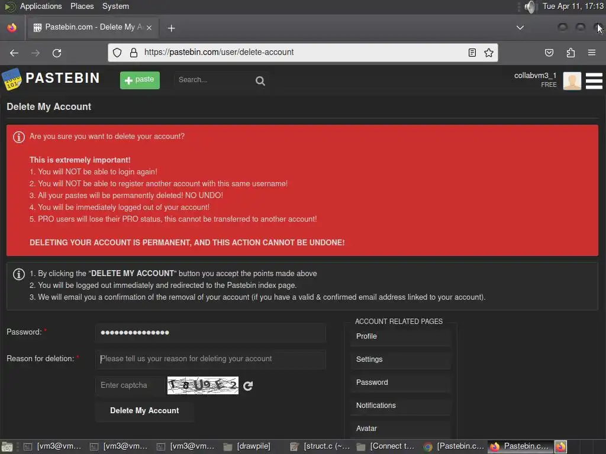Click the green paste button
The image size is (606, 454).
click(x=140, y=80)
